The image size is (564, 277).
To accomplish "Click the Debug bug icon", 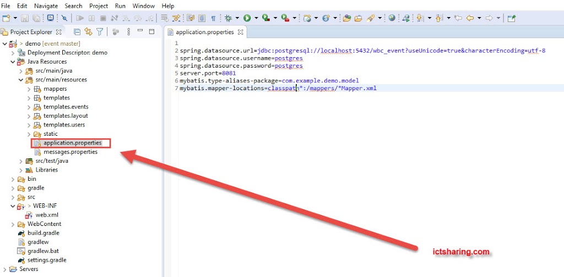I will (x=228, y=18).
